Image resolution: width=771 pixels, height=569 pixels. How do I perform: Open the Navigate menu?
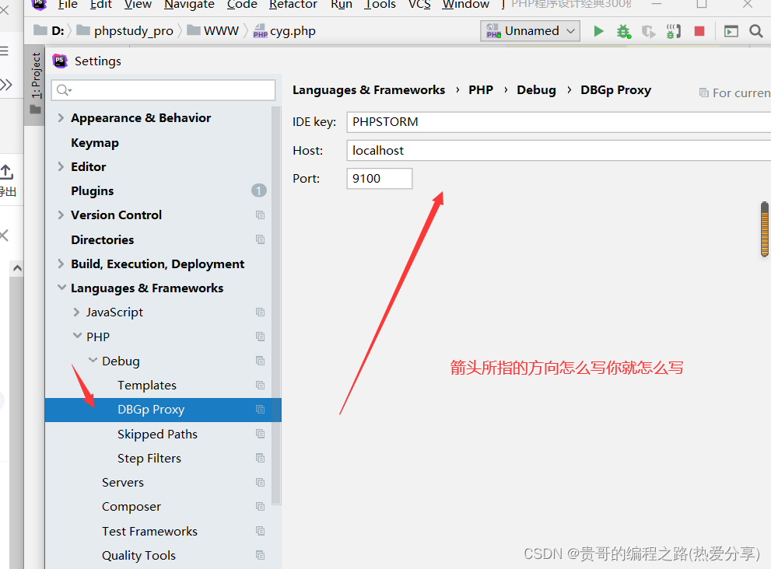190,5
